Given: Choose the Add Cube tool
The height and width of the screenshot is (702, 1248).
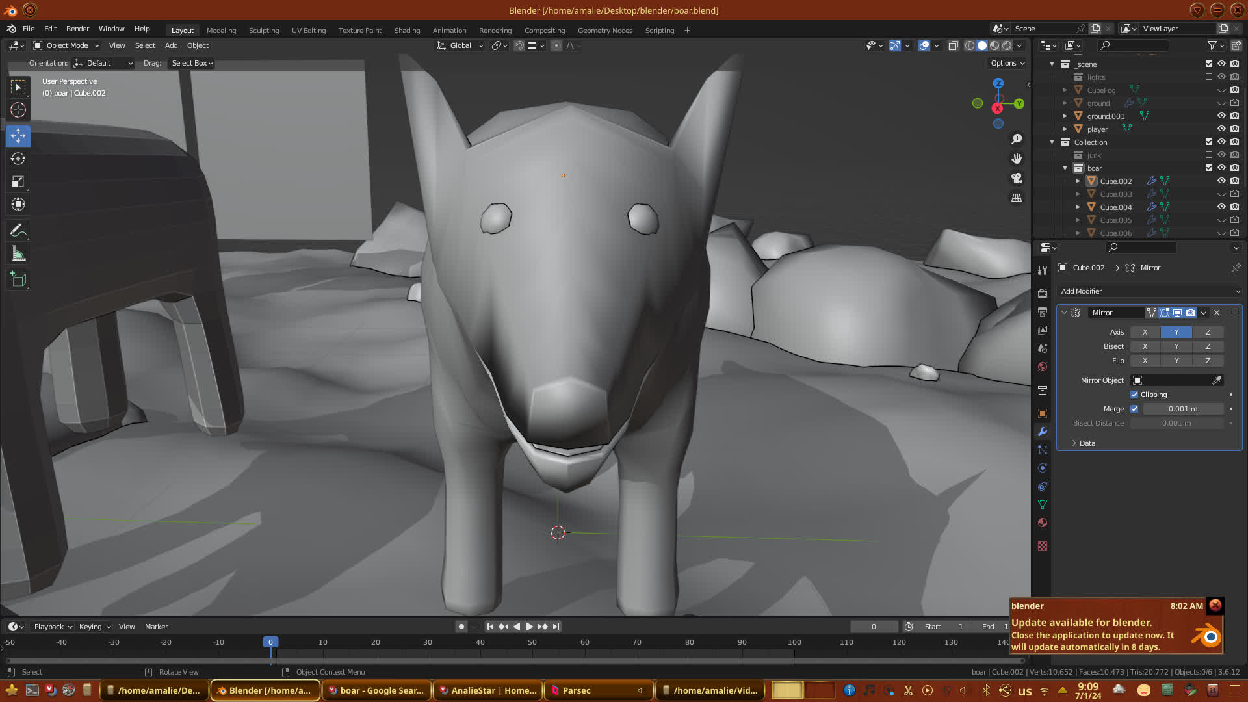Looking at the screenshot, I should [18, 279].
